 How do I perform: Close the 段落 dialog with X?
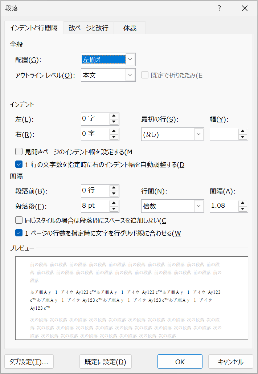(x=245, y=8)
